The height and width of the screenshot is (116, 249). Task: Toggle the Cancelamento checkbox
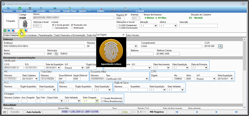(x=53, y=28)
